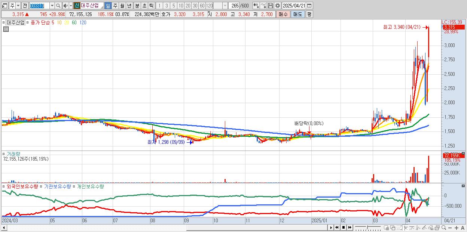This screenshot has height=232, width=467.
Task: Click the plus zoom-in icon
Action: click(457, 228)
